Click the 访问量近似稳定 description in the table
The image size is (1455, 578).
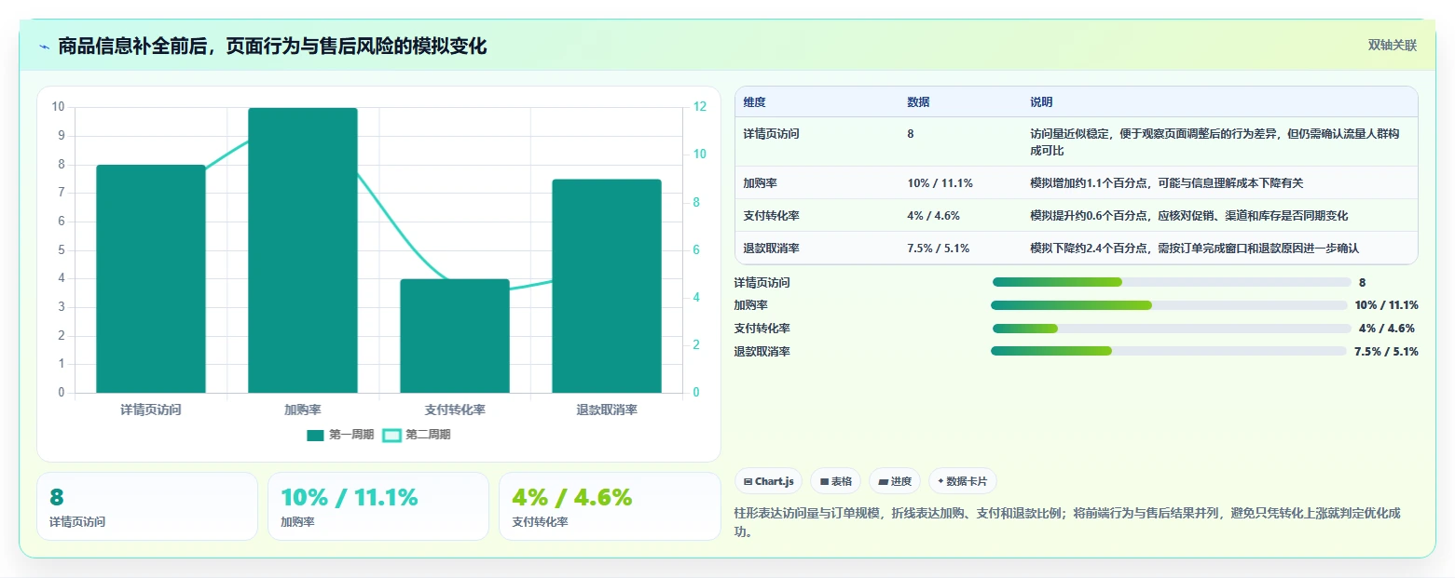1215,142
